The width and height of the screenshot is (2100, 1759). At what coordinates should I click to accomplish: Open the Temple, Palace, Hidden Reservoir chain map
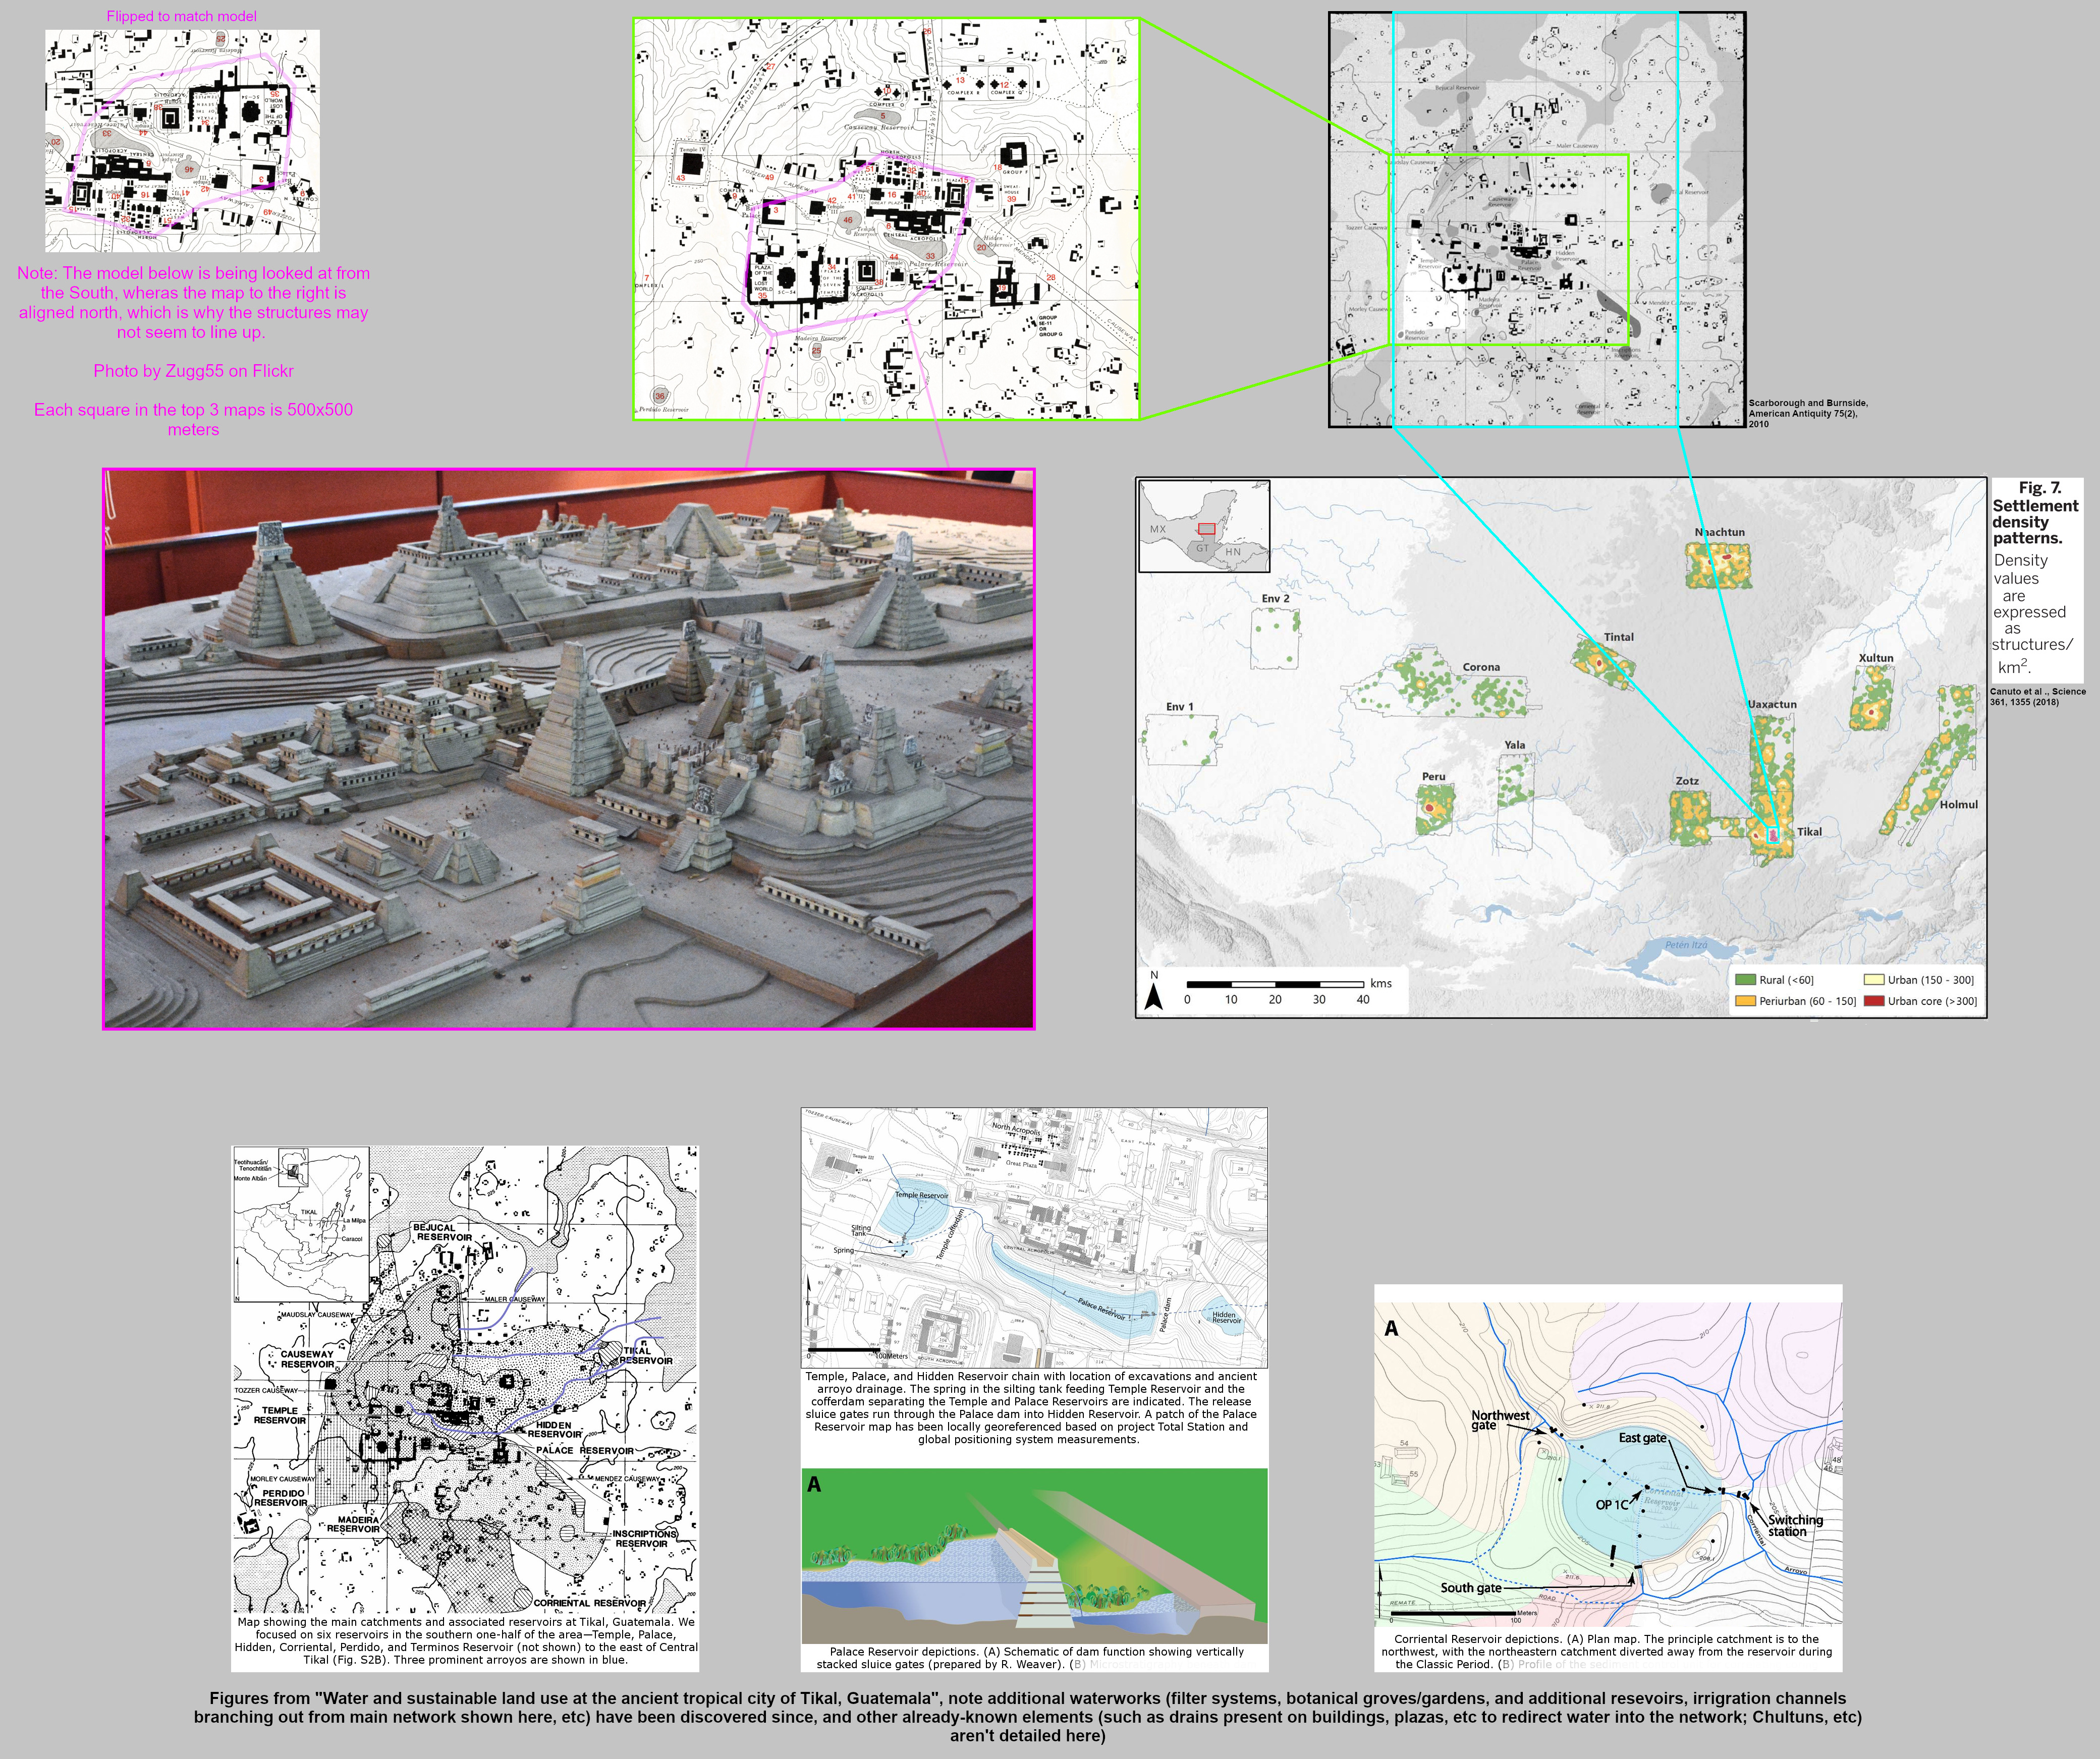1034,1237
